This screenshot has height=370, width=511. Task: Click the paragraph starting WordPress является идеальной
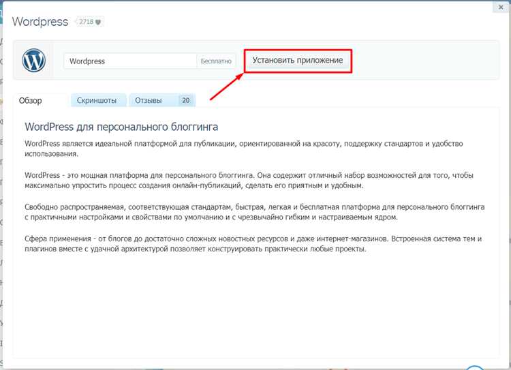click(x=244, y=149)
